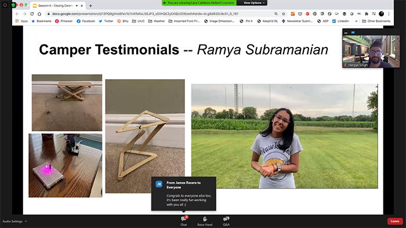Click the photo of the smiling camper

click(x=285, y=136)
